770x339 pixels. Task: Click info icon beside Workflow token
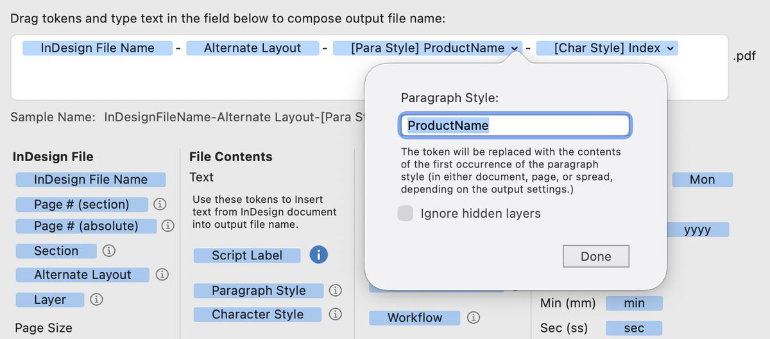click(474, 318)
